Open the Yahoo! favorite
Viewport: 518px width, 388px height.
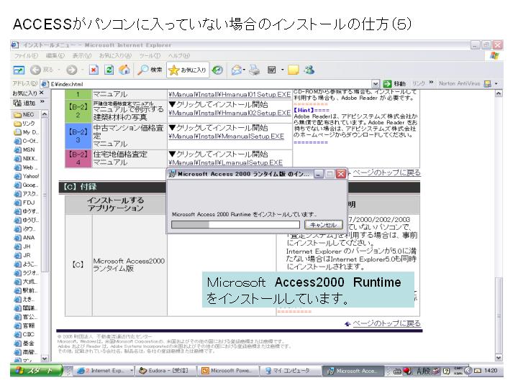27,176
